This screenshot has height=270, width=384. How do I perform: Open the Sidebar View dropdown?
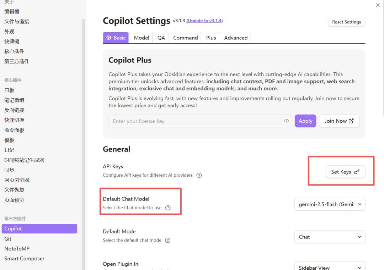click(330, 267)
